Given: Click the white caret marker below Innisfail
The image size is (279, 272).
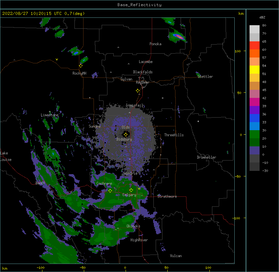Looking at the screenshot, I should pos(129,113).
